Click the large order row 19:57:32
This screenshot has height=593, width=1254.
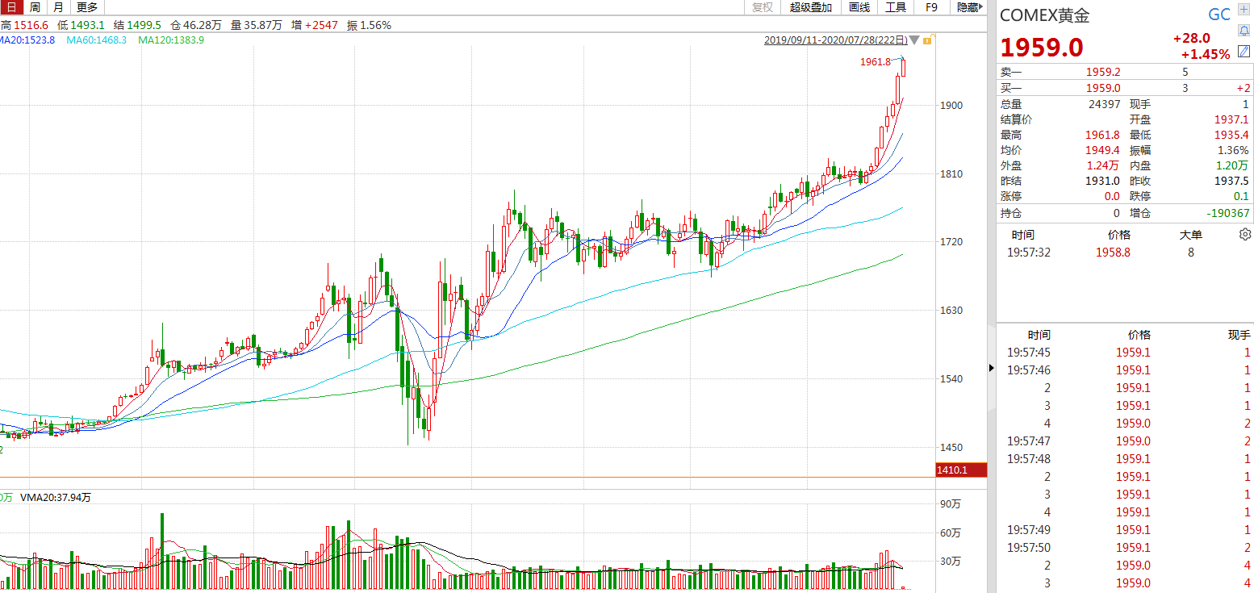1125,253
